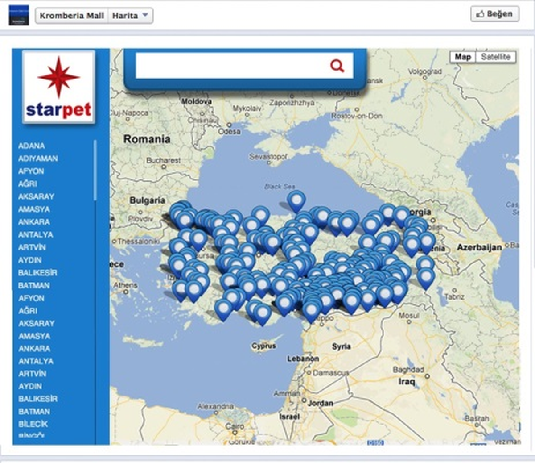
Task: Click the Syria label on the map
Action: pyautogui.click(x=341, y=346)
